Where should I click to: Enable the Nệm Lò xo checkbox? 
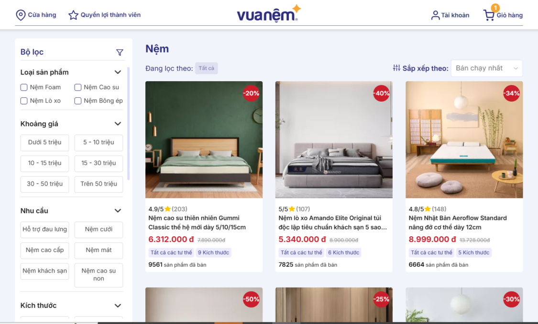24,101
